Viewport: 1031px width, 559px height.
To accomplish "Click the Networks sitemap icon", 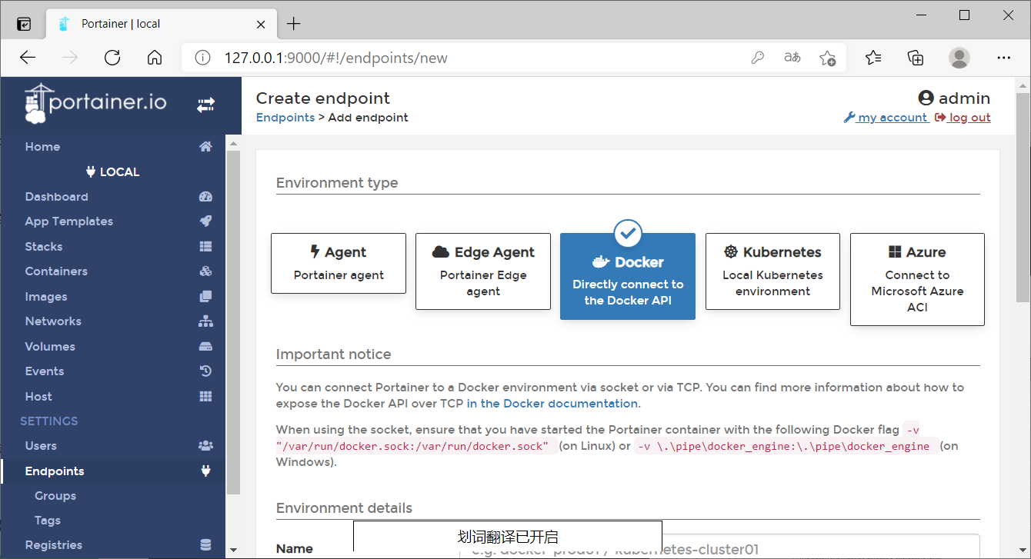I will 205,321.
